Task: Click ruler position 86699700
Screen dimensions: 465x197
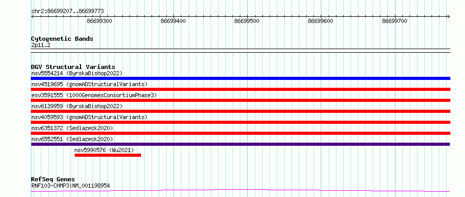Action: pos(394,21)
